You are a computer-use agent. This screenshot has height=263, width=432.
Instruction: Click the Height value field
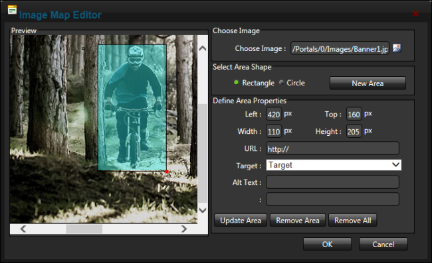pyautogui.click(x=354, y=131)
